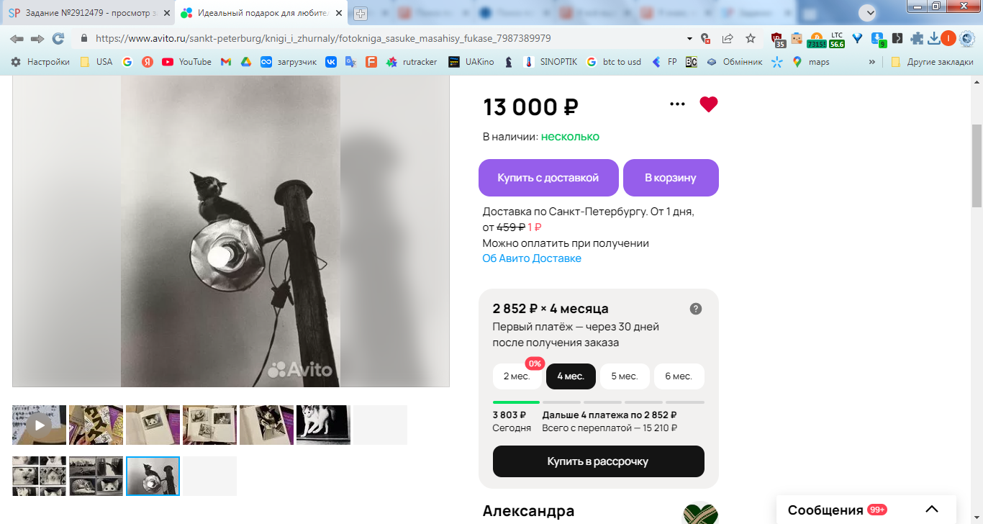Add listing to favorites with heart icon
Viewport: 983px width, 524px height.
pos(709,104)
